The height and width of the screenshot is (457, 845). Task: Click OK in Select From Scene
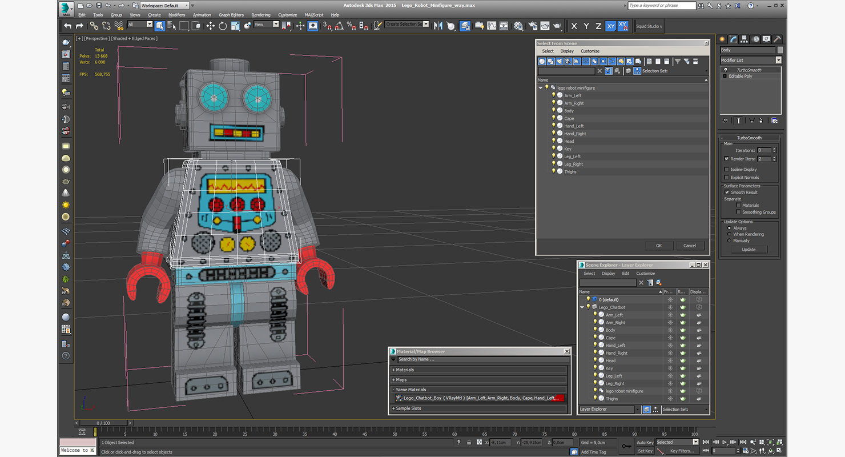tap(659, 246)
